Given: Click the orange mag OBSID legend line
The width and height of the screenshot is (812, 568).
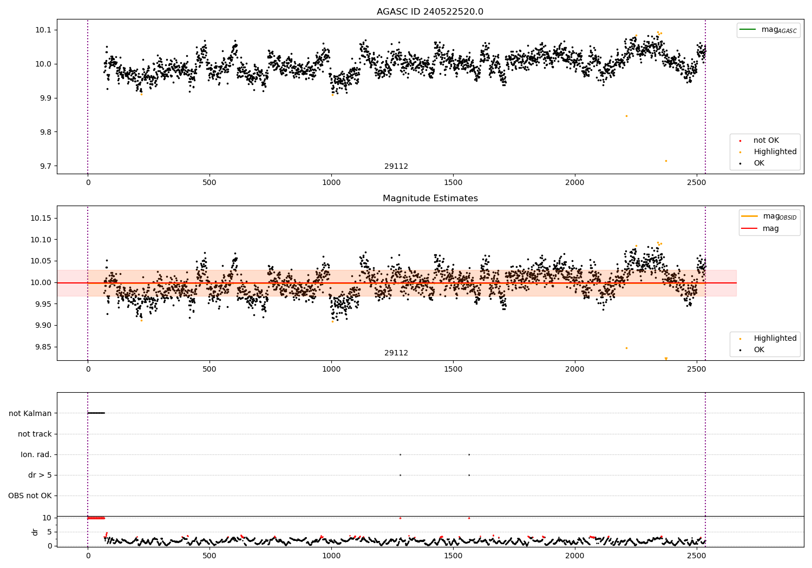Looking at the screenshot, I should pyautogui.click(x=750, y=216).
